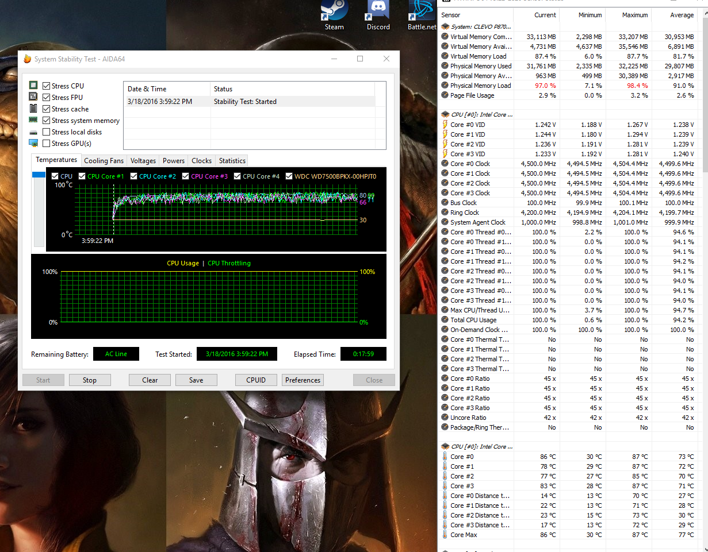Enable the Stress local disks checkbox
Screen dimensions: 708x552
[x=46, y=132]
